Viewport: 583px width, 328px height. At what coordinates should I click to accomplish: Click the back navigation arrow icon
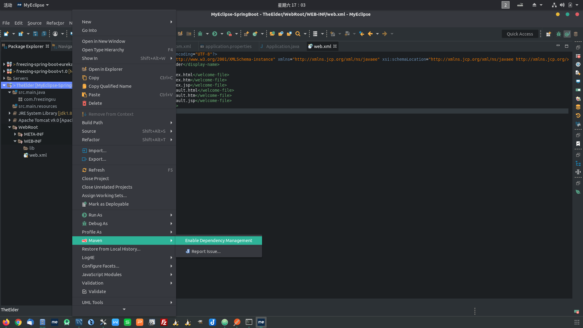pos(370,34)
